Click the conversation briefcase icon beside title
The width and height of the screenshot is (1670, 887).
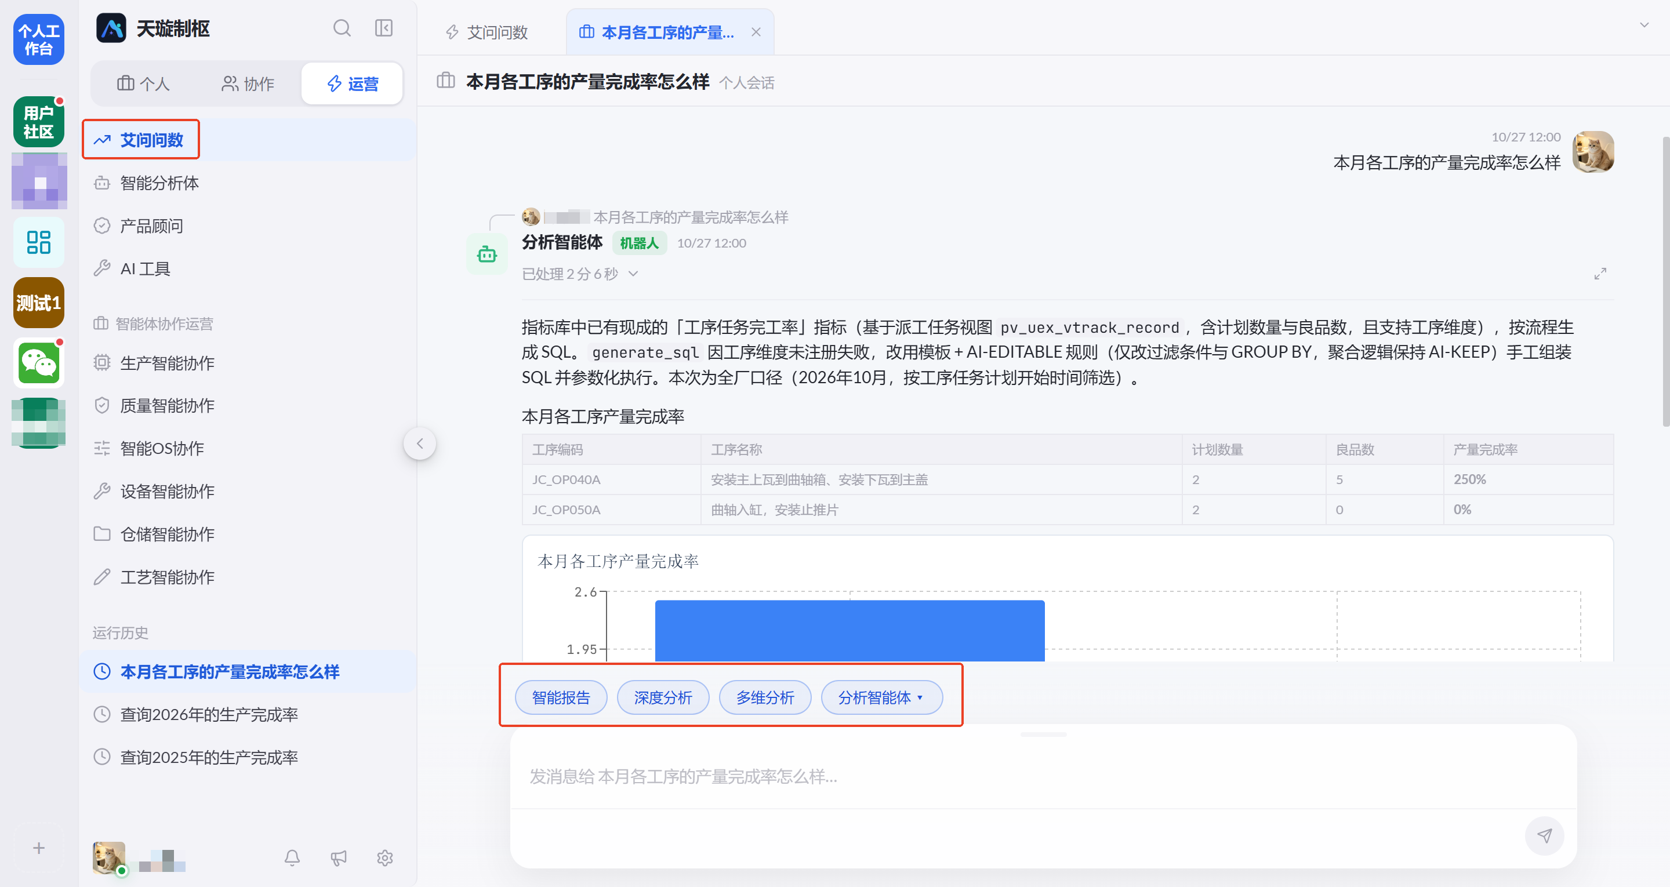[x=446, y=81]
